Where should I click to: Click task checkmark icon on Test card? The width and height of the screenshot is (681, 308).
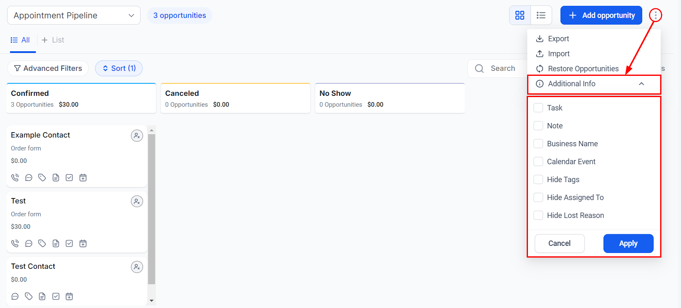point(69,243)
